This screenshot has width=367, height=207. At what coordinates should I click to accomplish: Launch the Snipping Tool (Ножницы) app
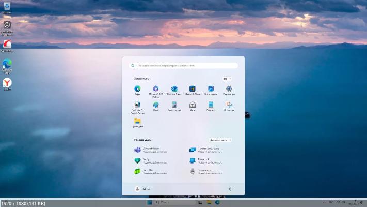point(229,107)
